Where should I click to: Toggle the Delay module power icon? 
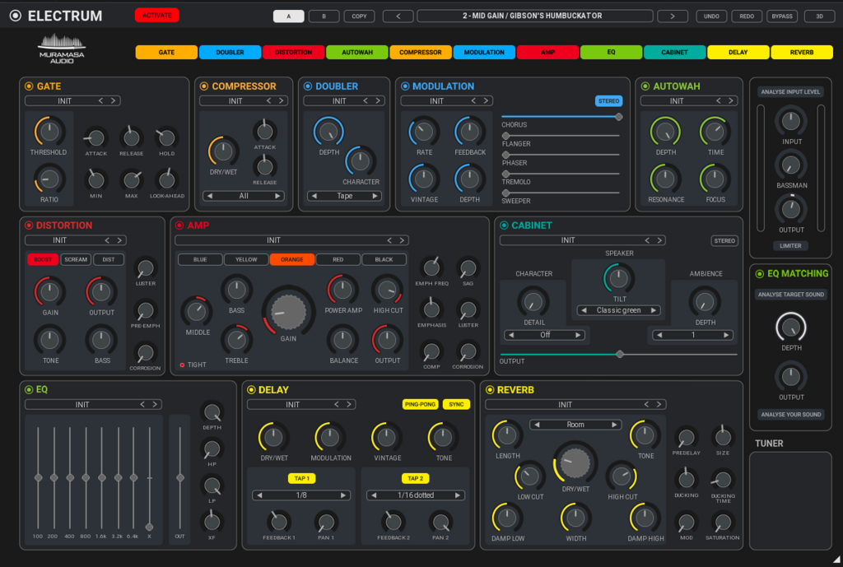pos(251,389)
